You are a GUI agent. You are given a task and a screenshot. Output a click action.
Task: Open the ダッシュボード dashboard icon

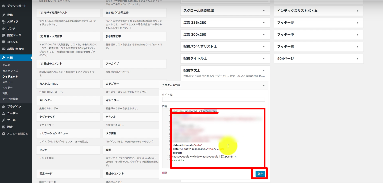(x=3, y=6)
